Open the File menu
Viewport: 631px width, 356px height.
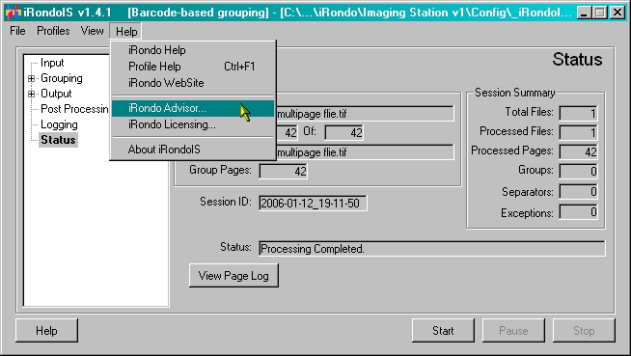(x=17, y=31)
